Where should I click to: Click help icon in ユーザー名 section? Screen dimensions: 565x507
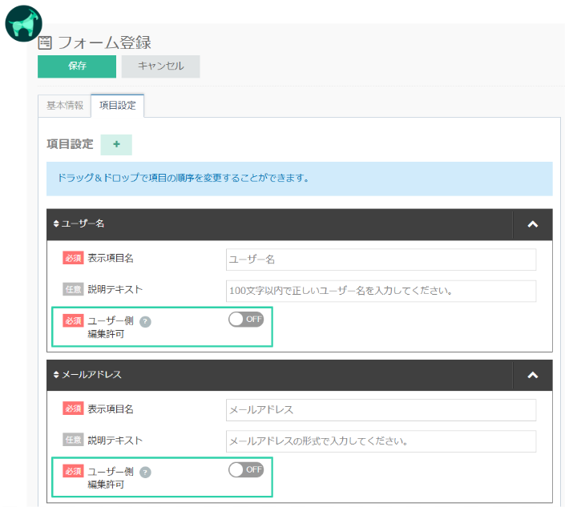point(145,321)
